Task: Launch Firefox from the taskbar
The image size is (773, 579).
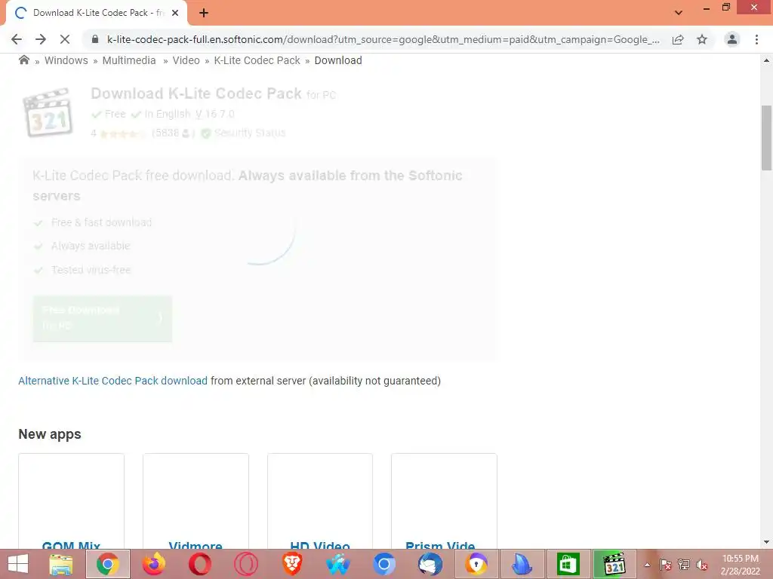Action: pos(154,564)
